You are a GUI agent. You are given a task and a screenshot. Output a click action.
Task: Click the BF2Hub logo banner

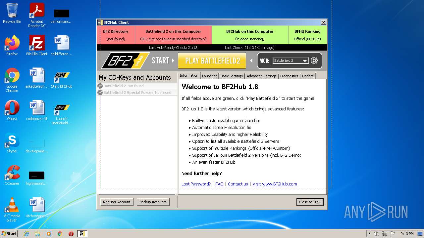125,60
